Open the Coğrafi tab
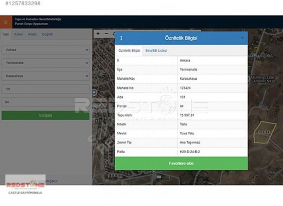Image resolution: width=283 pixels, height=206 pixels. click(x=47, y=34)
